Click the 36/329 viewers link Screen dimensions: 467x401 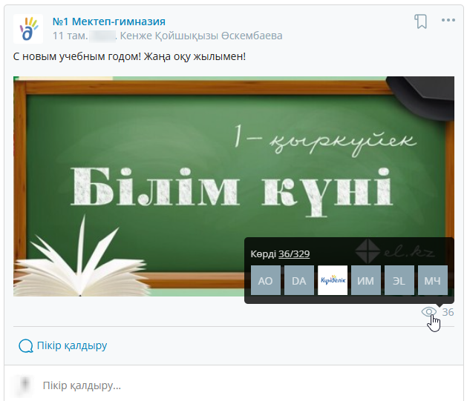tap(294, 254)
